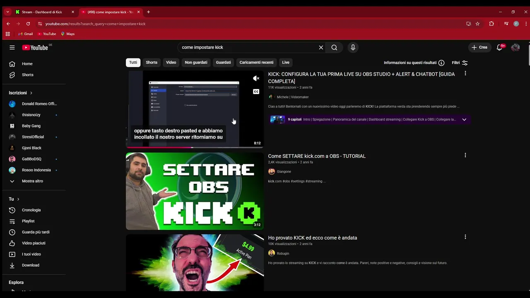Viewport: 530px width, 298px height.
Task: Click the browser address bar URL
Action: tap(95, 24)
